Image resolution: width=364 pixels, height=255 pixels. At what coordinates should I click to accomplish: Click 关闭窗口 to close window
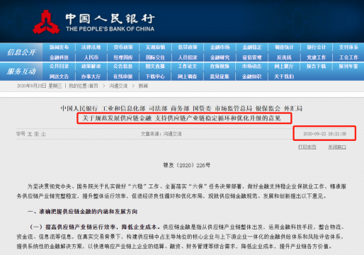point(337,147)
